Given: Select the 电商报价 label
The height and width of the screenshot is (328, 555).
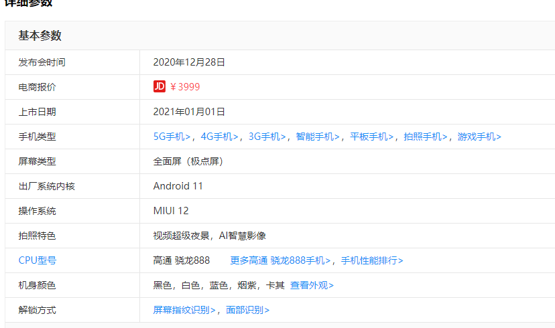Looking at the screenshot, I should (37, 87).
